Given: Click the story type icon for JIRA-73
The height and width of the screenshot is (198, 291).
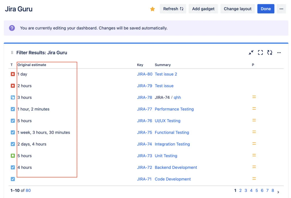Looking at the screenshot, I should coord(13,156).
